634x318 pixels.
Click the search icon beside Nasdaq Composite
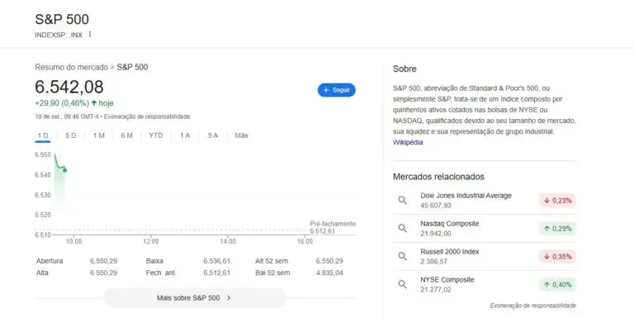tap(402, 228)
